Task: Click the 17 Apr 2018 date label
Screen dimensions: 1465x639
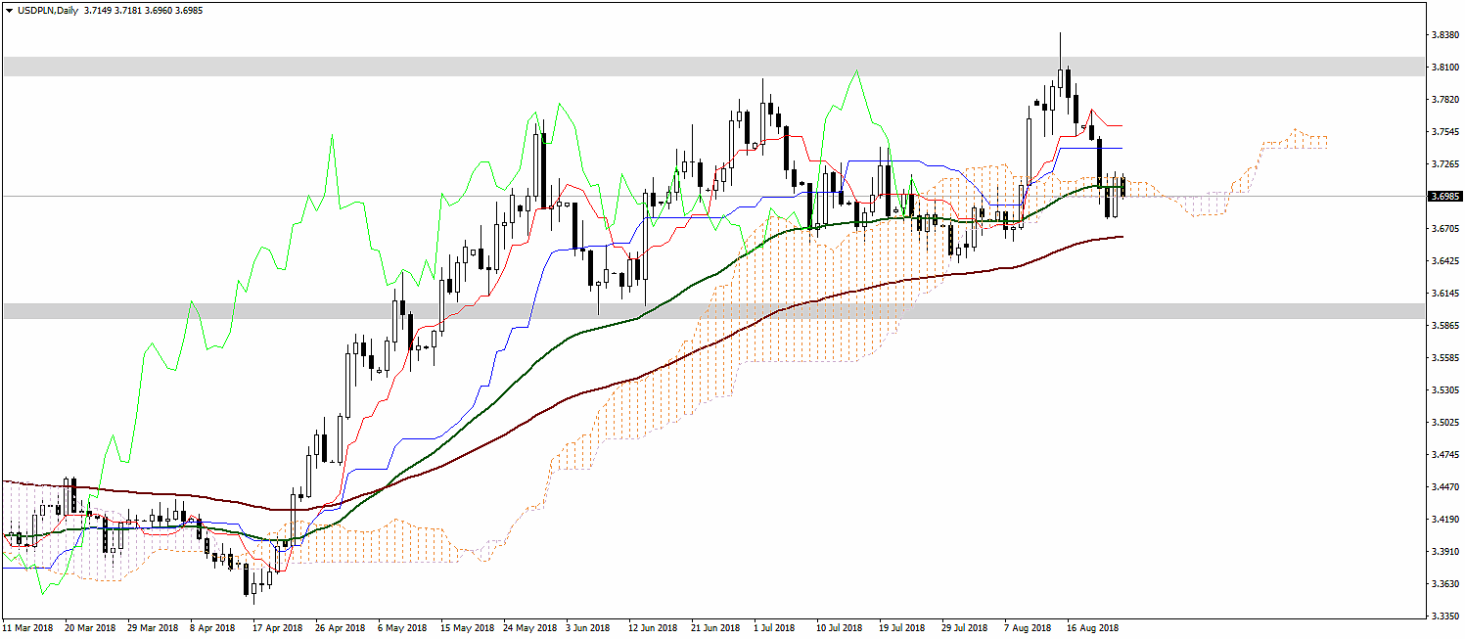Action: pos(279,627)
